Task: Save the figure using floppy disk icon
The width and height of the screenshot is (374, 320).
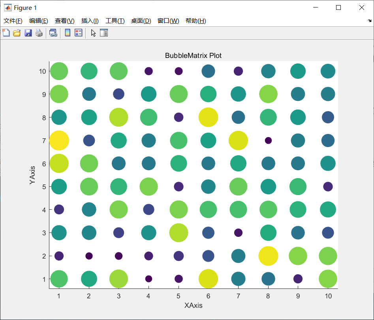Action: [x=28, y=33]
